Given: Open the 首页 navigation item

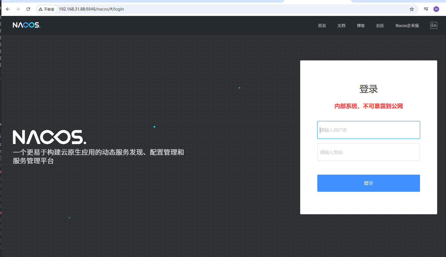Looking at the screenshot, I should pyautogui.click(x=322, y=26).
